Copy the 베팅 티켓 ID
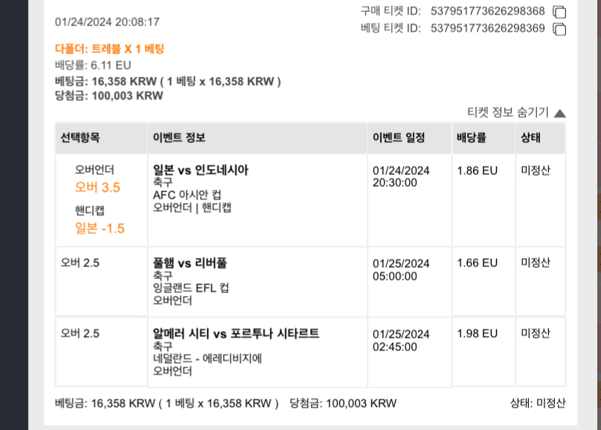This screenshot has height=430, width=601. [x=559, y=29]
